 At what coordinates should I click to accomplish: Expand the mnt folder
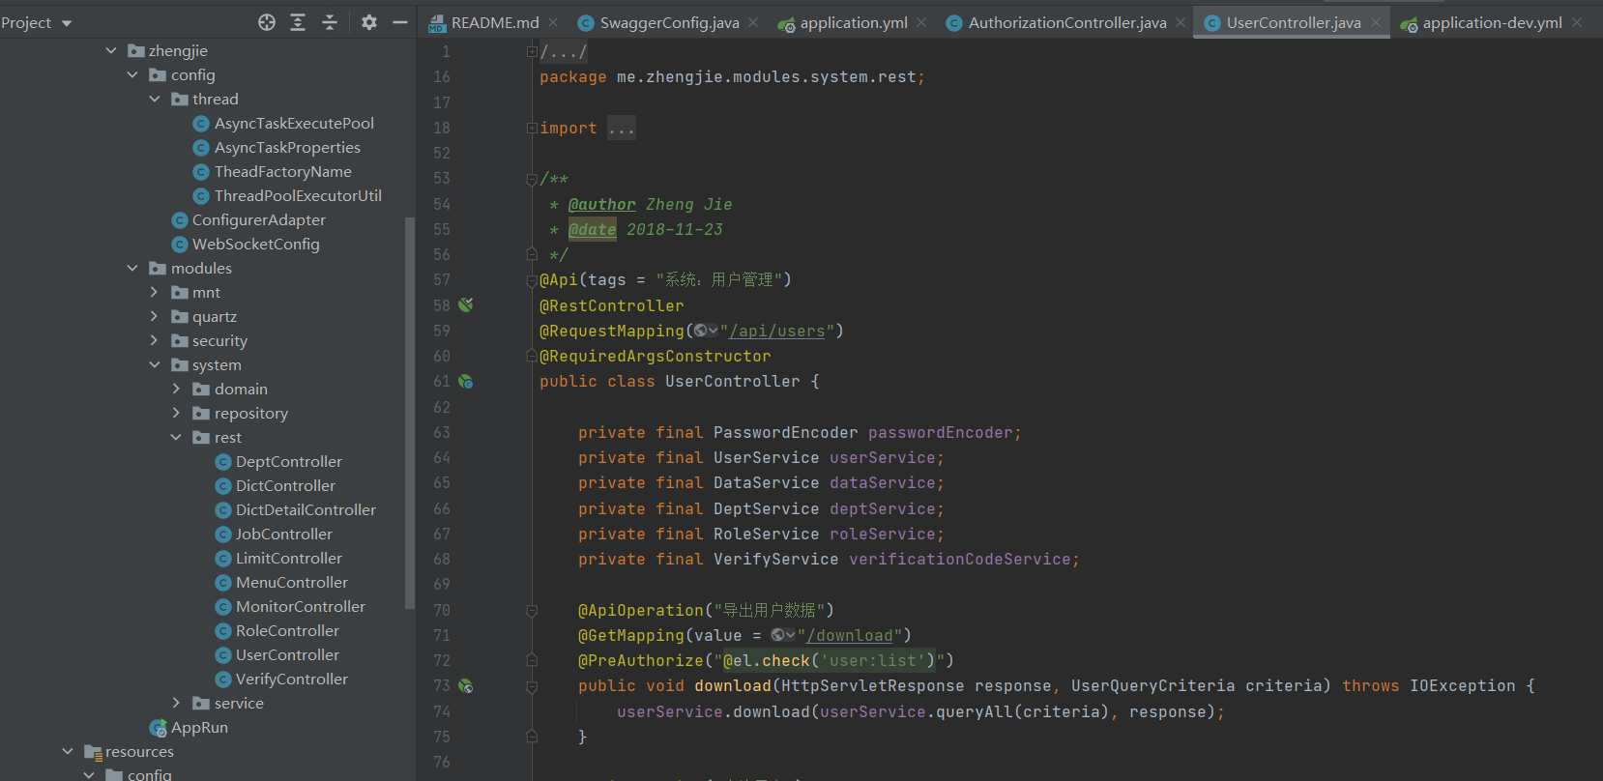click(155, 292)
